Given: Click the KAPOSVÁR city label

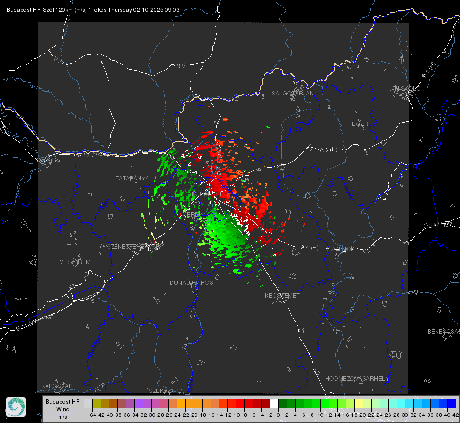Looking at the screenshot, I should (57, 386).
